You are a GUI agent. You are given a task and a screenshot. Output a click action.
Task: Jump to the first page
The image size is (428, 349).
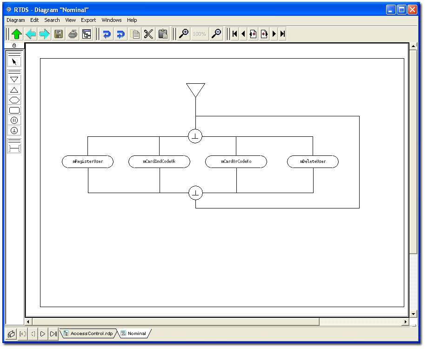tap(235, 34)
